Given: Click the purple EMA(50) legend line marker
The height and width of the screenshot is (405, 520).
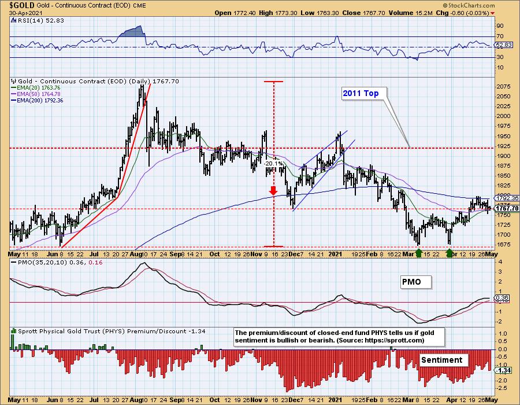Looking at the screenshot, I should (13, 94).
